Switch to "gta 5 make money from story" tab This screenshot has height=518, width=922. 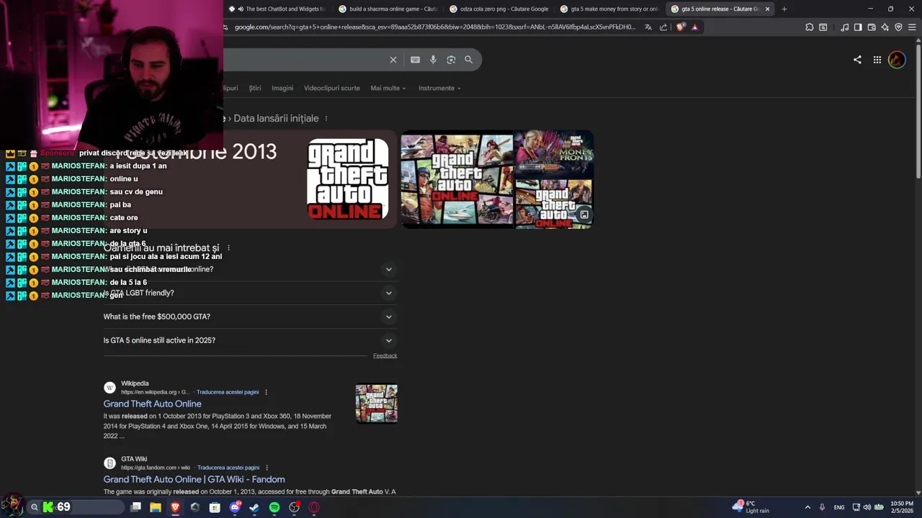click(x=609, y=9)
